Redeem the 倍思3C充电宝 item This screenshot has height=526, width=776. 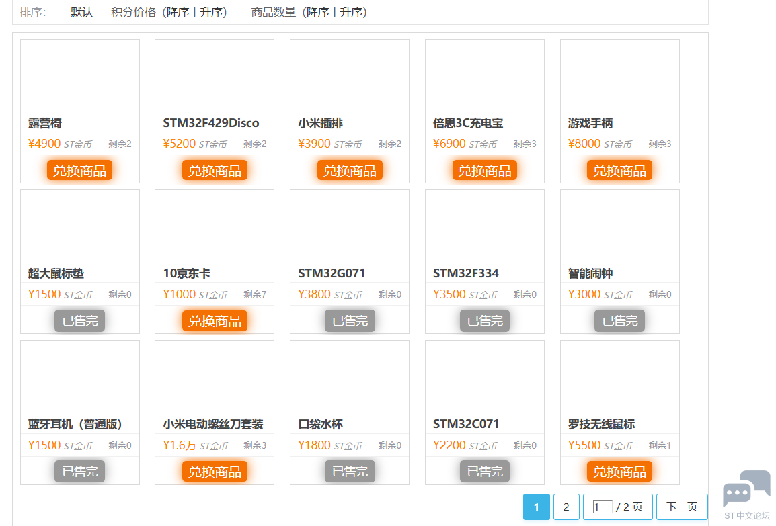484,171
